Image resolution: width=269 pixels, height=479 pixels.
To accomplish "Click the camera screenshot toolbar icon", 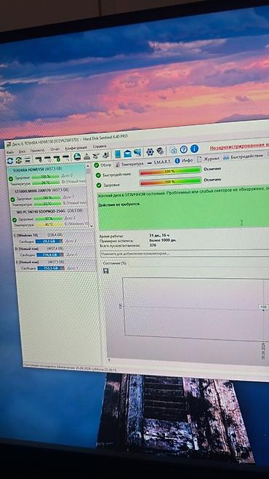I will (x=174, y=150).
